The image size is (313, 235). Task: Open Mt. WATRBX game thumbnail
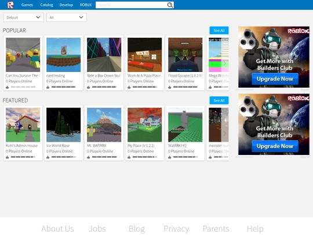pos(104,125)
